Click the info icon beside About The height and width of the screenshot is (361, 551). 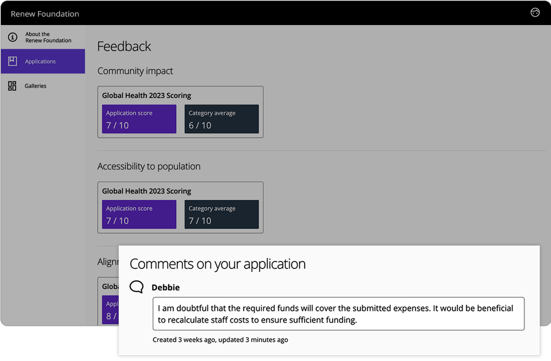[x=13, y=37]
